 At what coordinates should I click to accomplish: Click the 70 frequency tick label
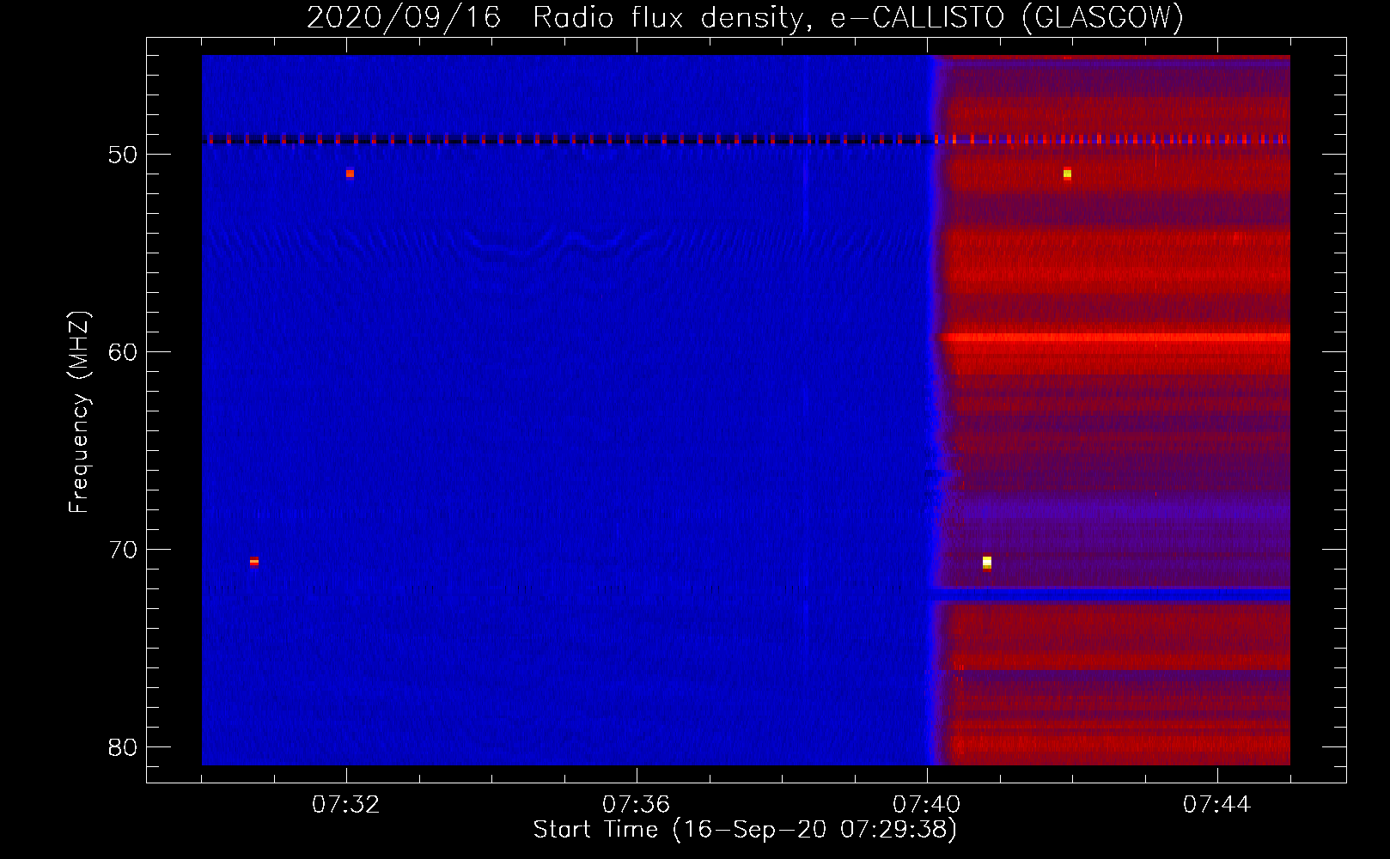pyautogui.click(x=123, y=550)
